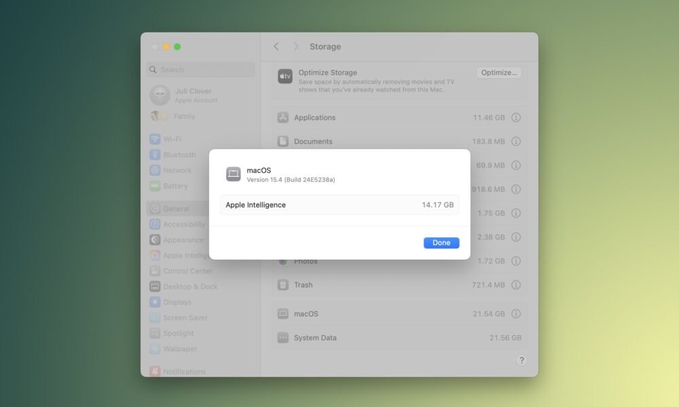679x407 pixels.
Task: Select Desktop & Dock in sidebar
Action: click(189, 287)
